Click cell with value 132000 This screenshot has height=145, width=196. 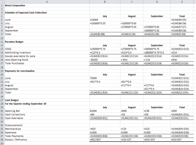tap(105, 20)
